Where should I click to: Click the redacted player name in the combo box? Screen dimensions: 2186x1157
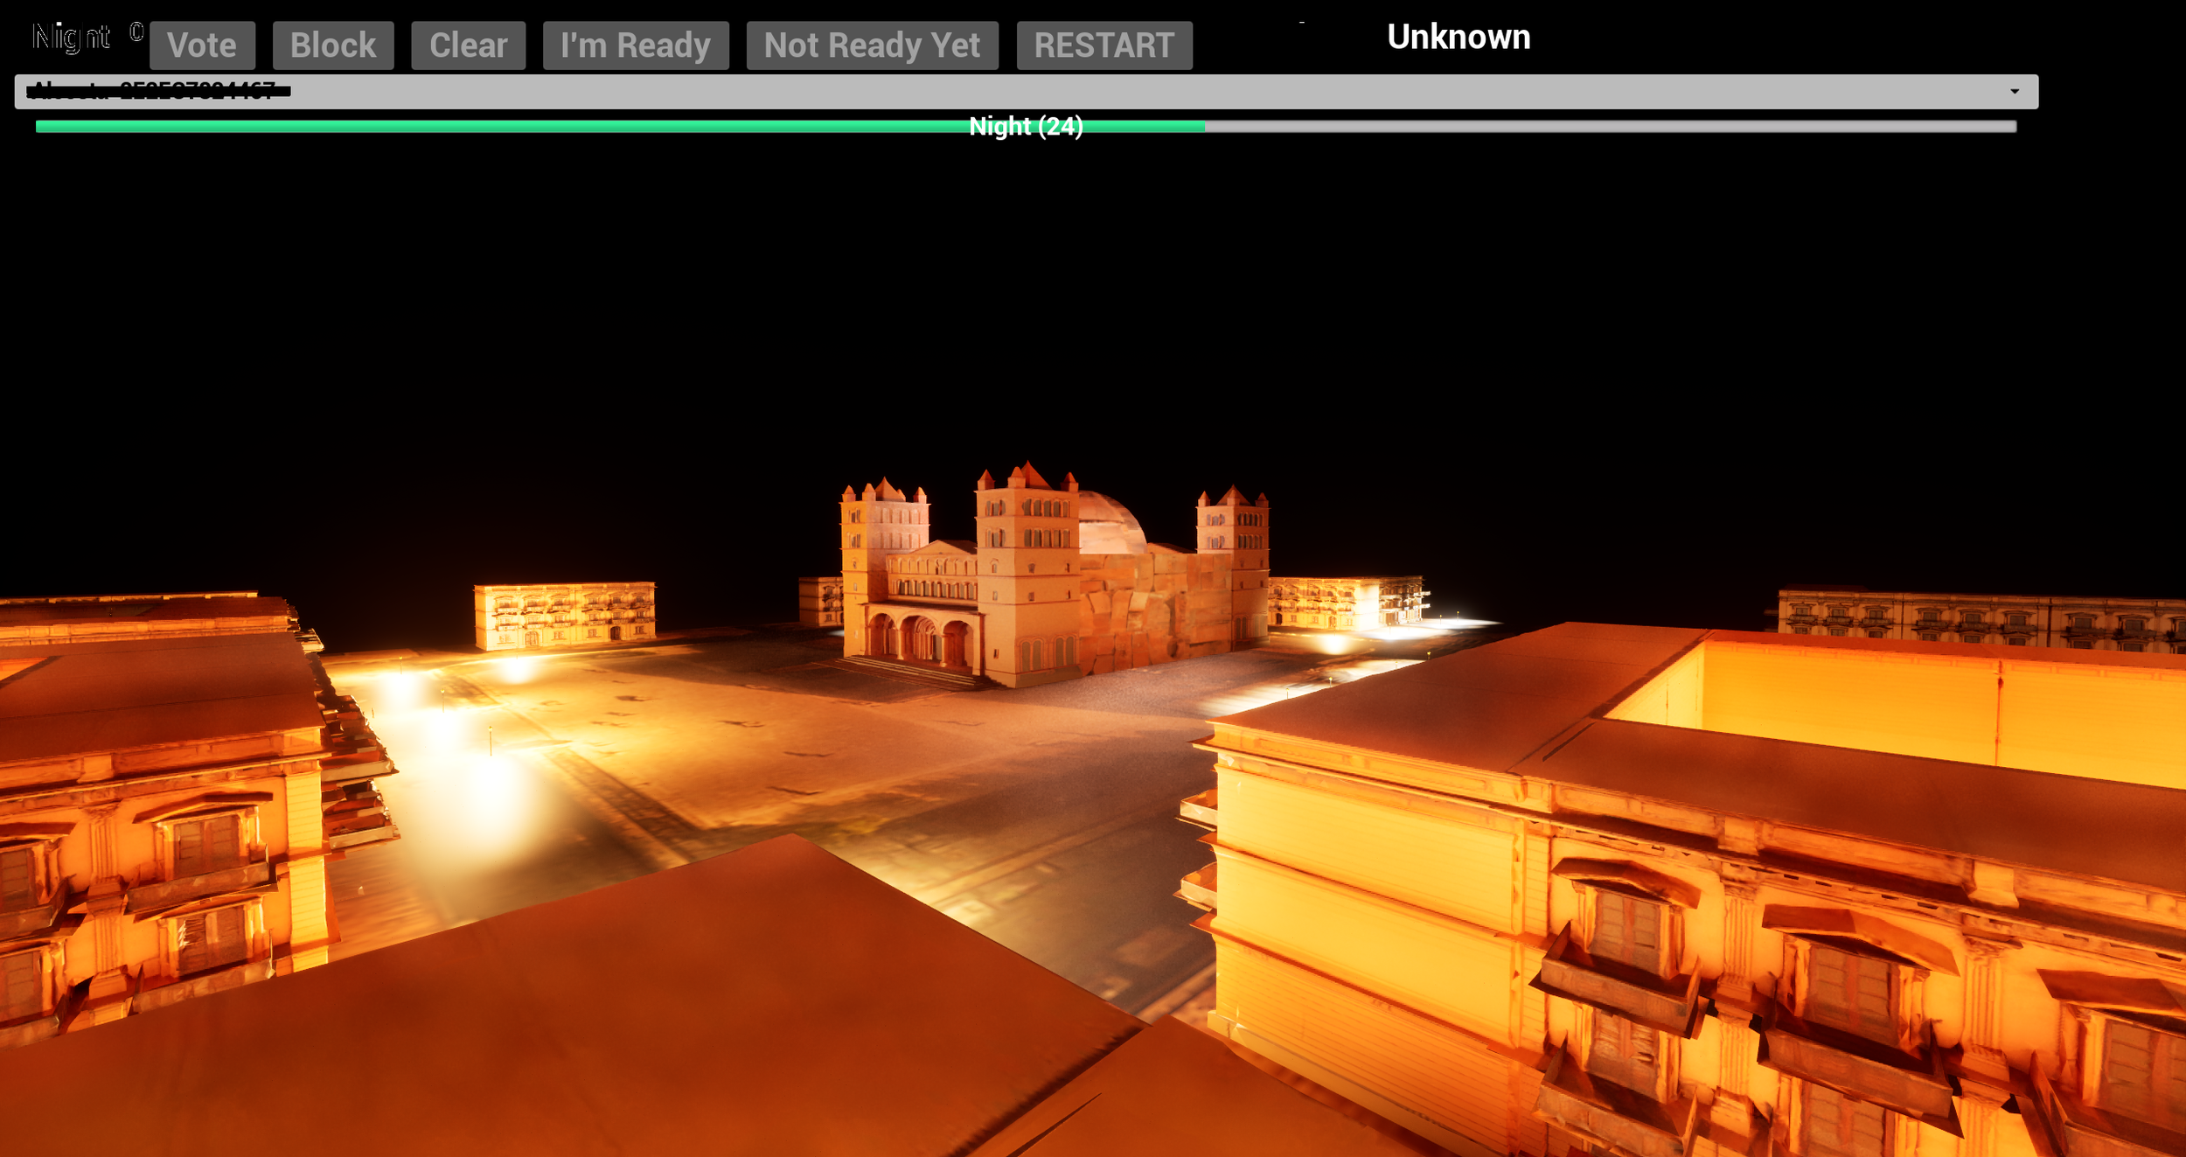point(157,91)
